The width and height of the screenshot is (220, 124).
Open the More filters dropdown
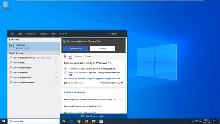pyautogui.click(x=63, y=34)
